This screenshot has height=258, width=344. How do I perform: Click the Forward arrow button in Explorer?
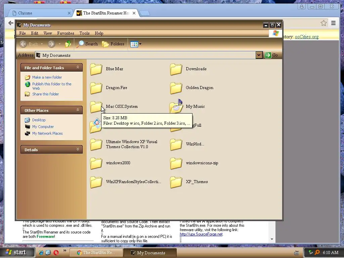click(51, 44)
